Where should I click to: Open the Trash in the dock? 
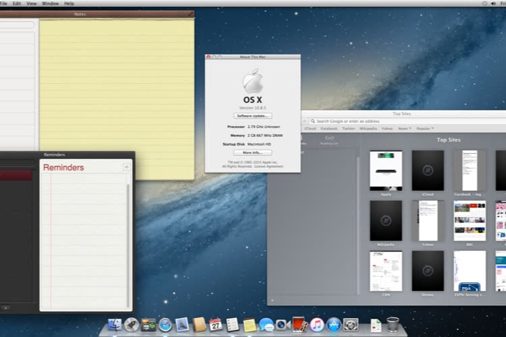(x=393, y=325)
